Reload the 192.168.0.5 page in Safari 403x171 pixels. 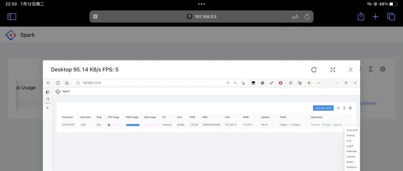click(x=307, y=17)
